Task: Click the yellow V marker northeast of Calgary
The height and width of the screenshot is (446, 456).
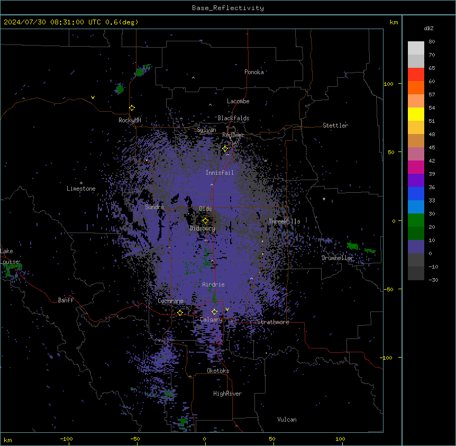Action: (227, 309)
